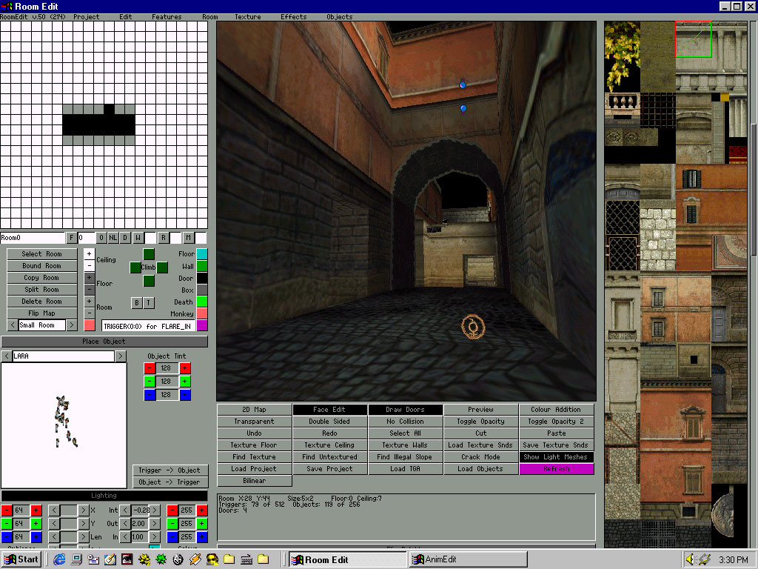Open the Effects menu
Image resolution: width=758 pixels, height=569 pixels.
pos(294,17)
